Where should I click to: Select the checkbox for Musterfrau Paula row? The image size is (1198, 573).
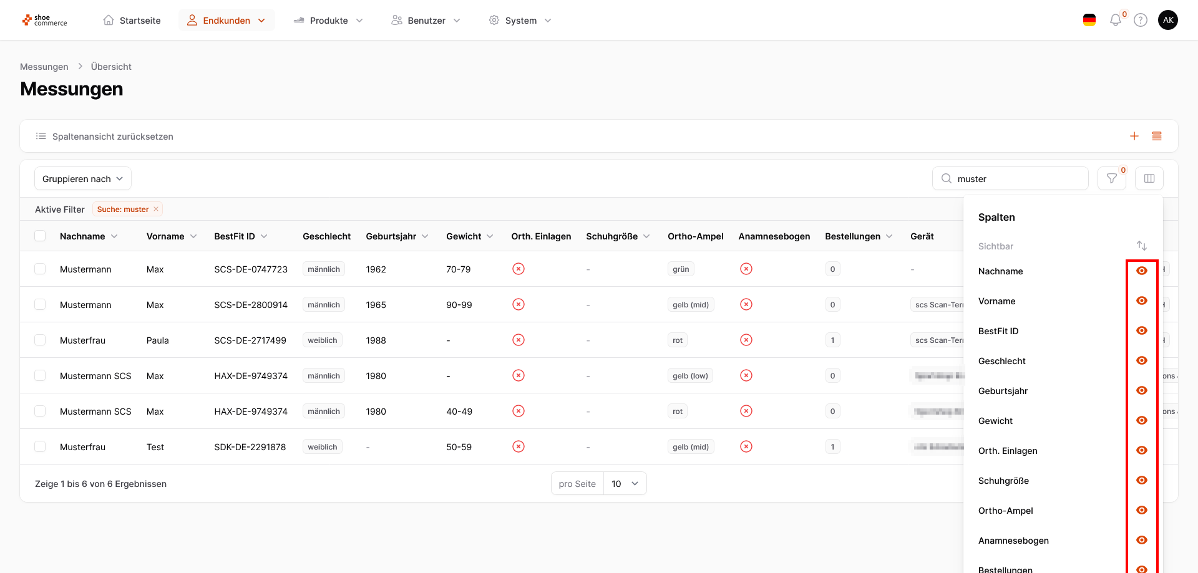[x=40, y=340]
